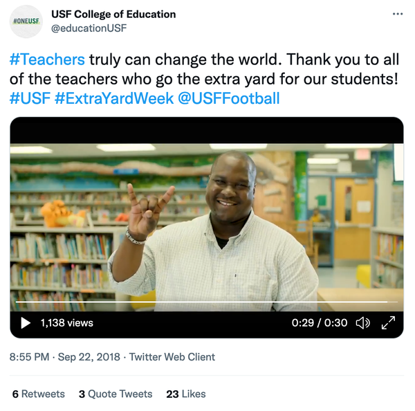The width and height of the screenshot is (415, 411).
Task: Play the video with the play icon
Action: coord(26,322)
